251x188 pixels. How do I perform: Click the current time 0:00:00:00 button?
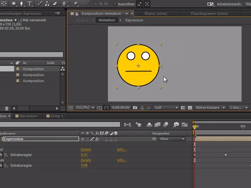click(x=121, y=107)
